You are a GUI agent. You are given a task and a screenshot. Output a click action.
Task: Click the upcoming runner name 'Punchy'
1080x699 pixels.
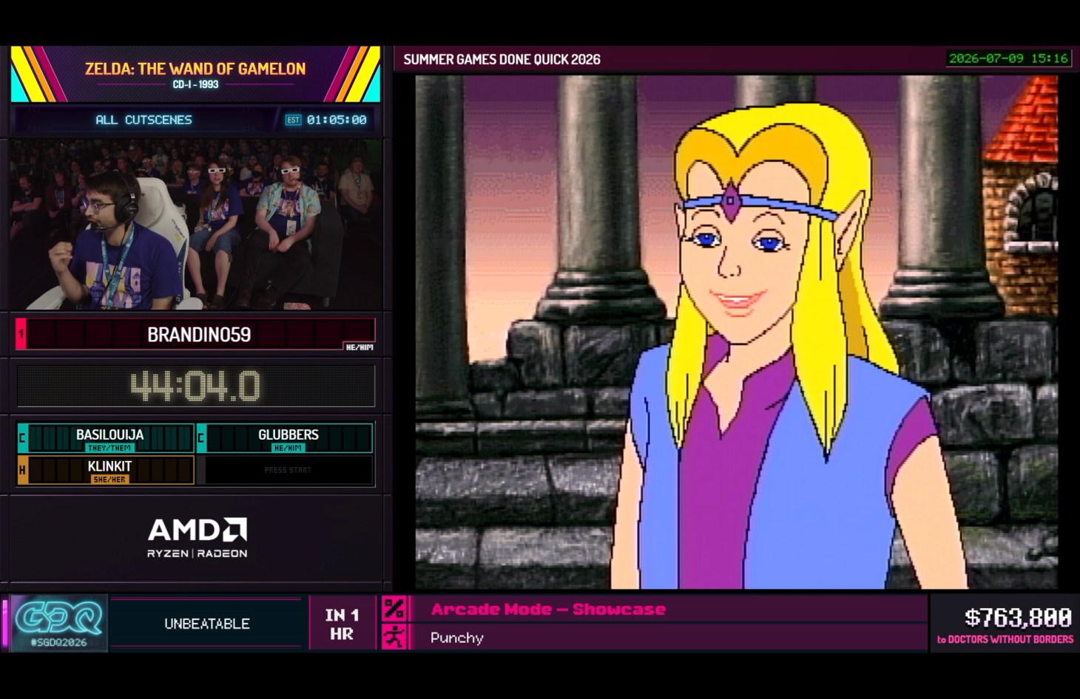tap(457, 638)
